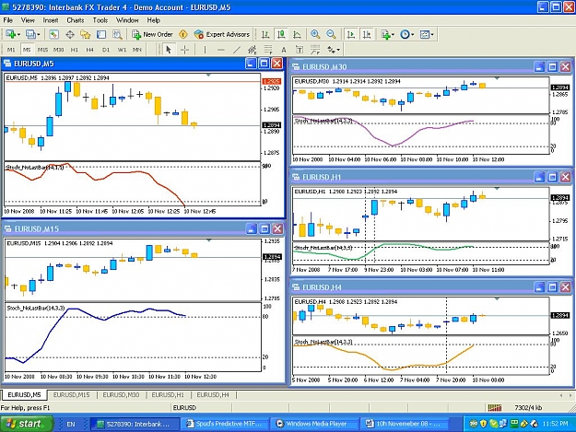
Task: Set timeframe to M1
Action: pos(11,50)
